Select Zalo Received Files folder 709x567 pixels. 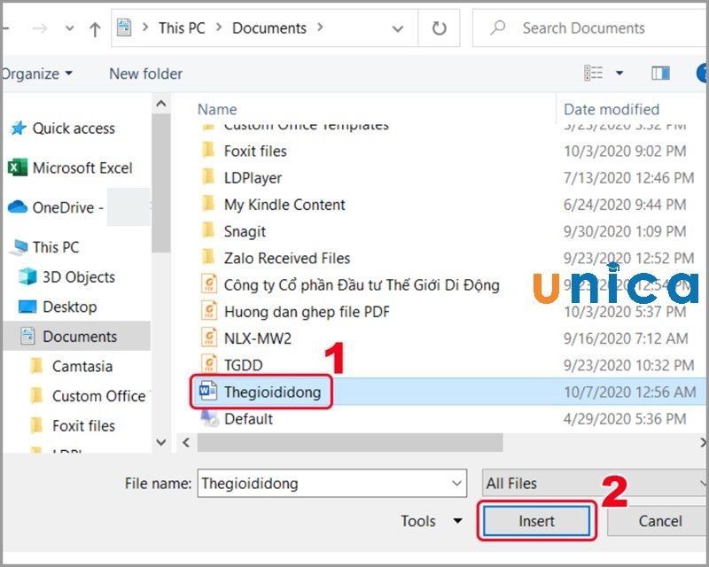(287, 258)
